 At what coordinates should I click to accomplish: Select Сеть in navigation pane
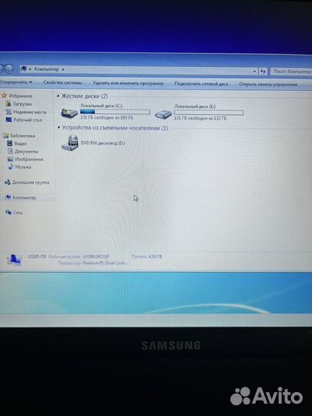coord(18,213)
